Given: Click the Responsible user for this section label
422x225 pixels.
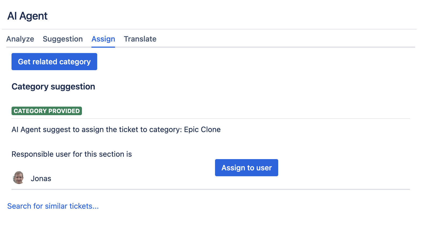Looking at the screenshot, I should click(71, 154).
